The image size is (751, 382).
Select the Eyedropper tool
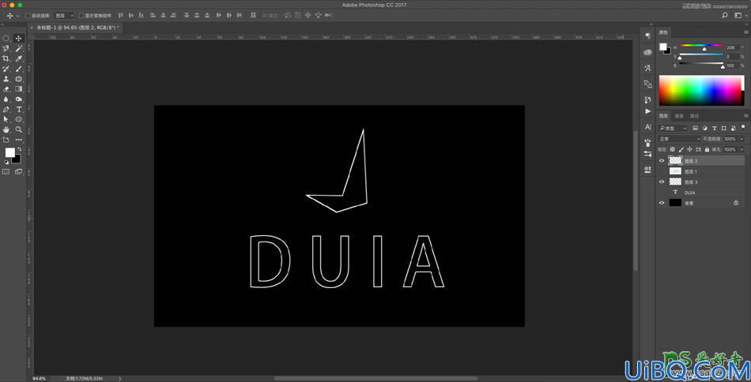19,58
